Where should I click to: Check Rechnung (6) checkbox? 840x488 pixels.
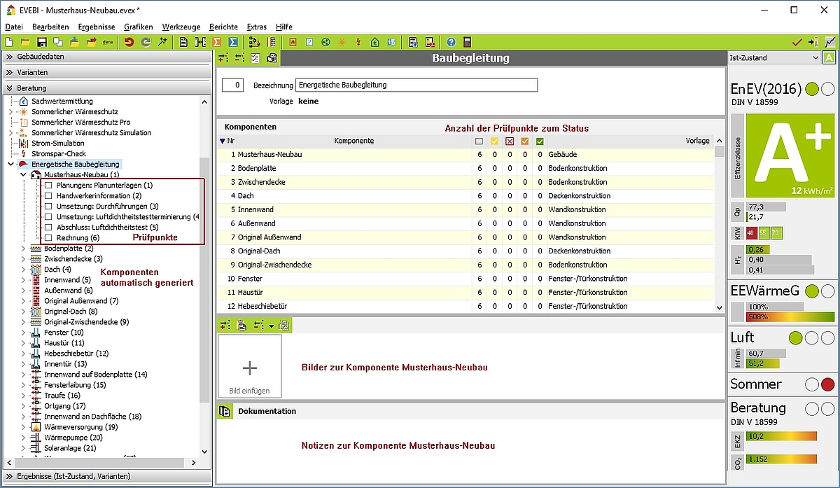pyautogui.click(x=48, y=237)
